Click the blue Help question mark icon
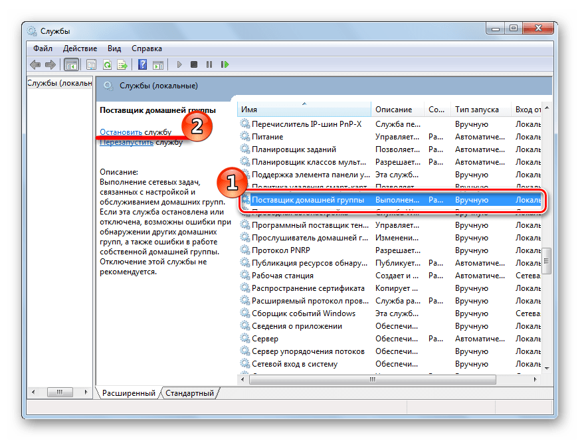Screen dimensions: 580x441 pyautogui.click(x=142, y=64)
